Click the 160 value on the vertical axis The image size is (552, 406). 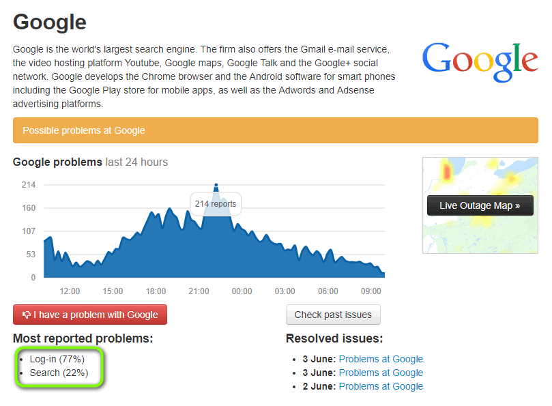(x=29, y=208)
